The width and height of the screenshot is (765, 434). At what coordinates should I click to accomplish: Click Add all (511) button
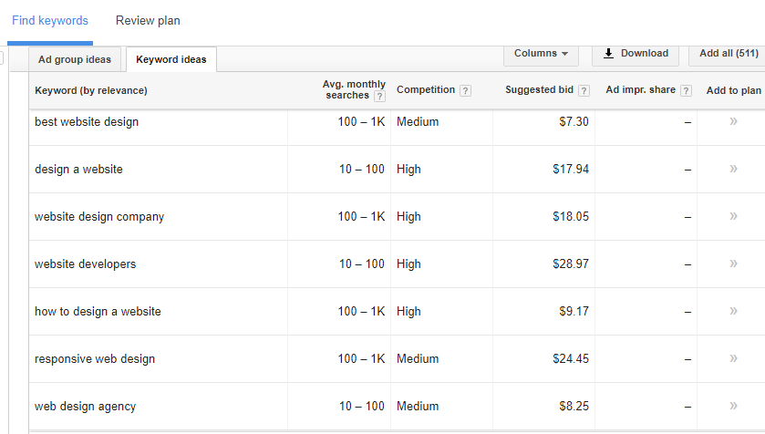tap(729, 54)
